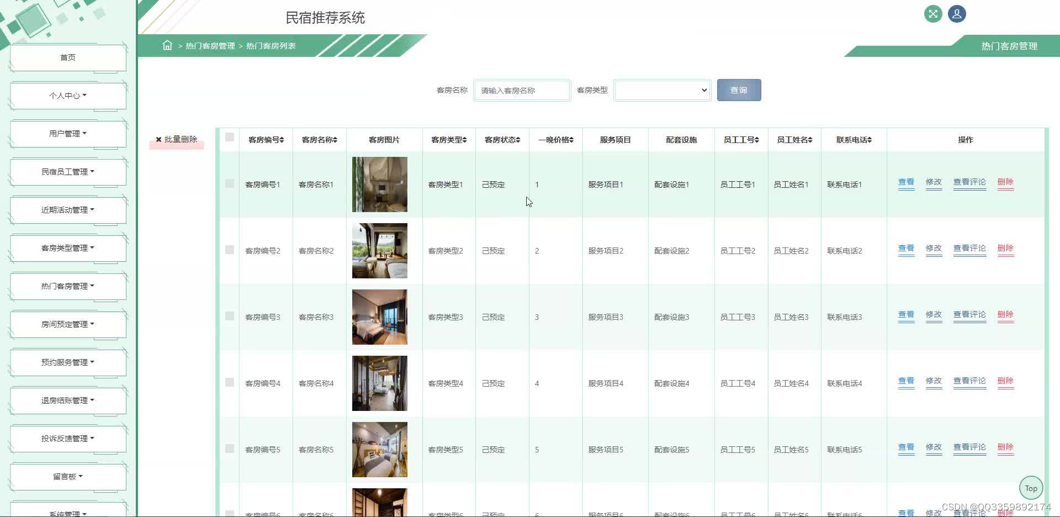1060x517 pixels.
Task: Check the row checkbox for 客房编号3
Action: tap(230, 316)
